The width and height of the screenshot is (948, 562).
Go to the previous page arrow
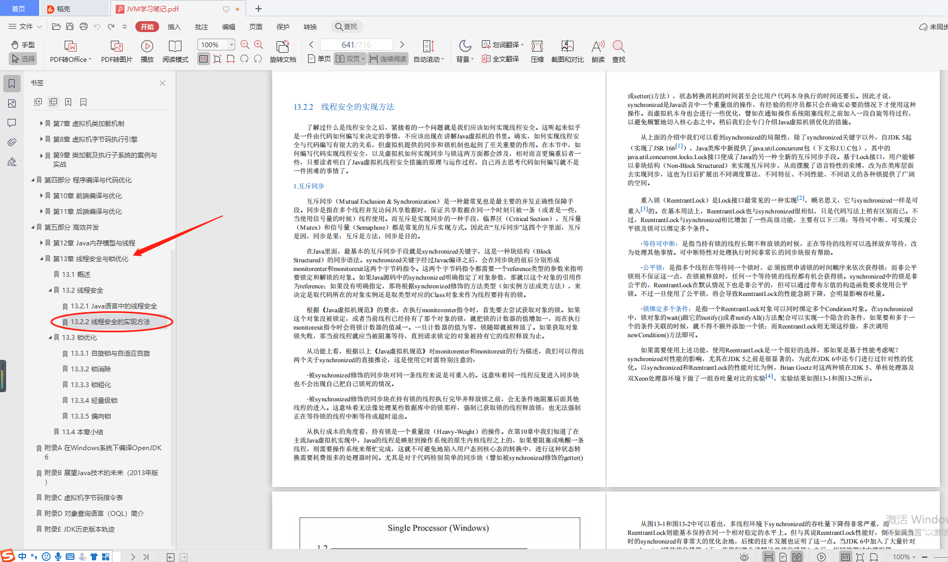coord(311,45)
